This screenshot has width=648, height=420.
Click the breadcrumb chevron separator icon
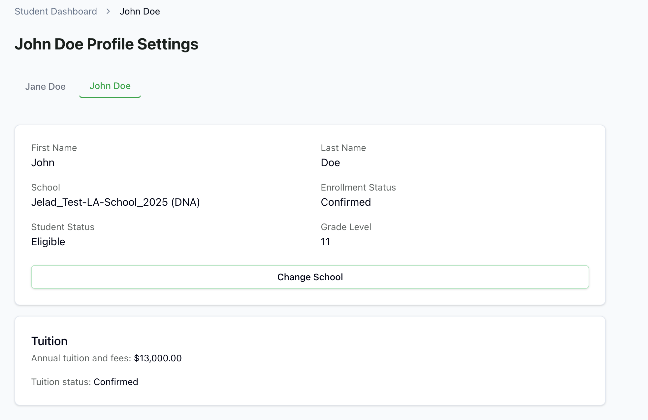(x=108, y=12)
